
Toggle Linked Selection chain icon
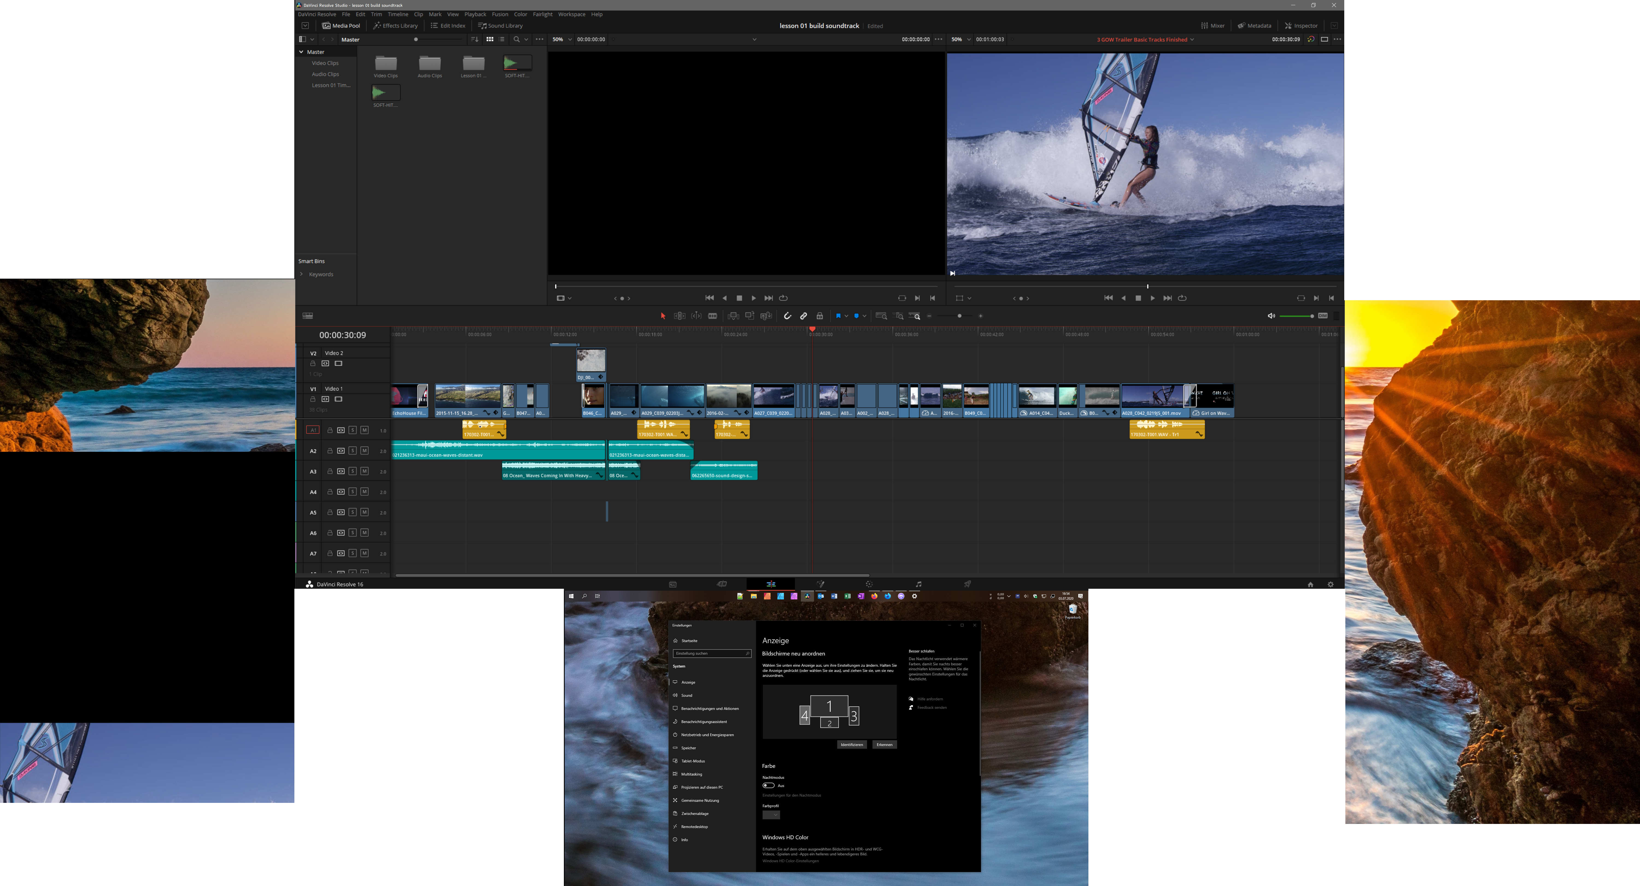[803, 316]
